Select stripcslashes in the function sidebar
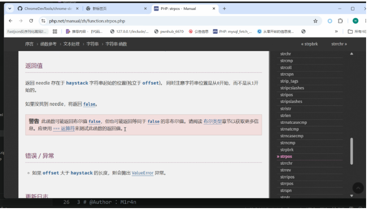 [x=292, y=88]
